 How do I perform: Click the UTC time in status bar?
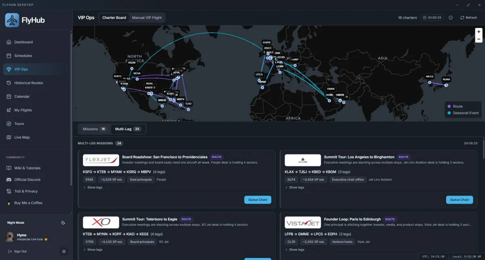tap(434, 256)
